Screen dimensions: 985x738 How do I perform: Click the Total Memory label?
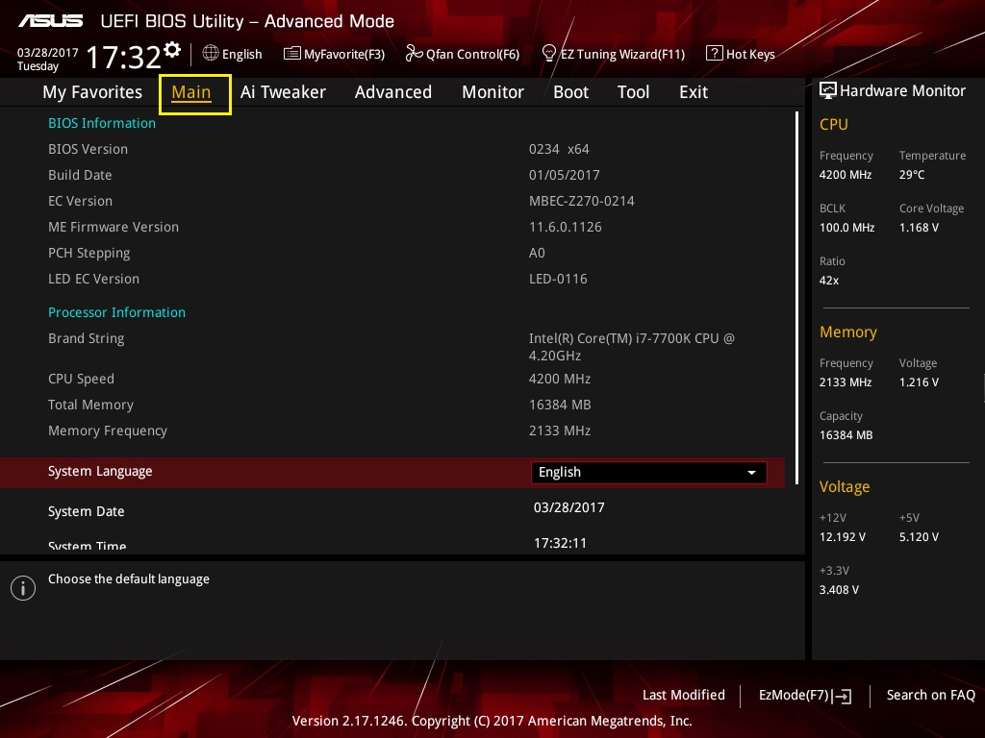[91, 405]
